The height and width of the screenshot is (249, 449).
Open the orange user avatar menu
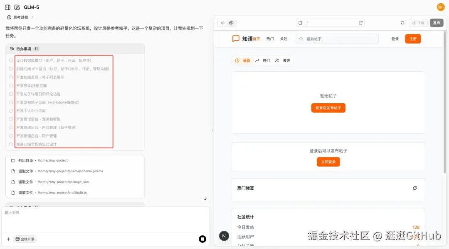(441, 7)
